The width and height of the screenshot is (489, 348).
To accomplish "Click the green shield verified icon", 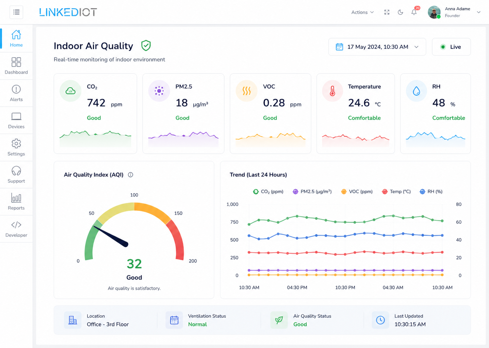I will click(x=146, y=45).
